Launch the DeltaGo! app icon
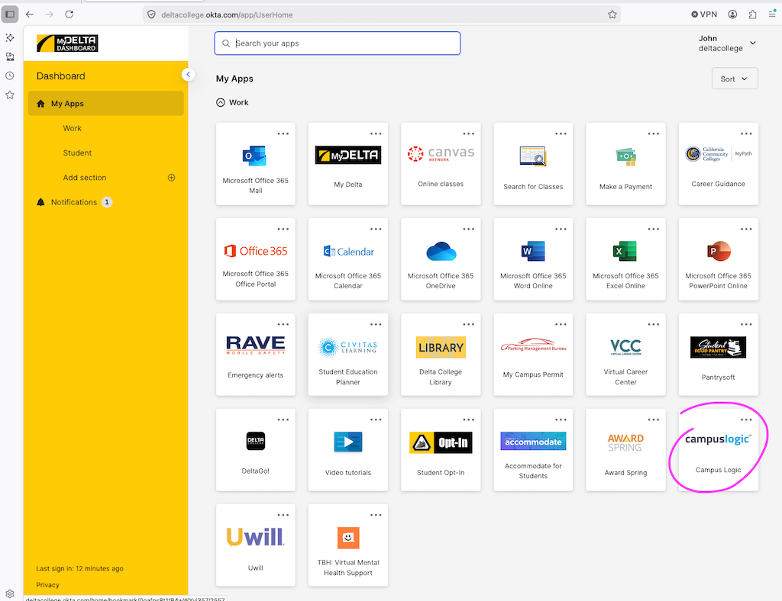Image resolution: width=782 pixels, height=601 pixels. [x=256, y=441]
